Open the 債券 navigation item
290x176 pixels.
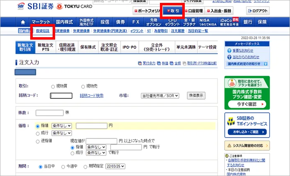coord(121,22)
